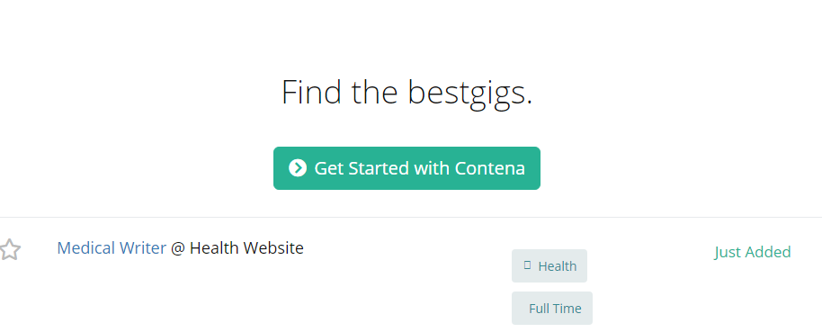Filter by the Full Time tag

[x=552, y=309]
